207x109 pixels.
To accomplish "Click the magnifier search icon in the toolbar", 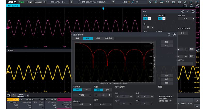I will click(167, 2).
